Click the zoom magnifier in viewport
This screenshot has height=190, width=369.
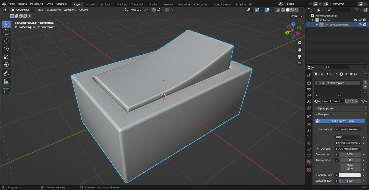tap(299, 43)
